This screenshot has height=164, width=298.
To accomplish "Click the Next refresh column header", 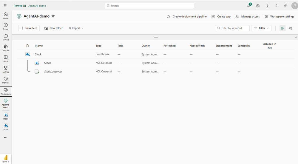I will click(197, 46).
